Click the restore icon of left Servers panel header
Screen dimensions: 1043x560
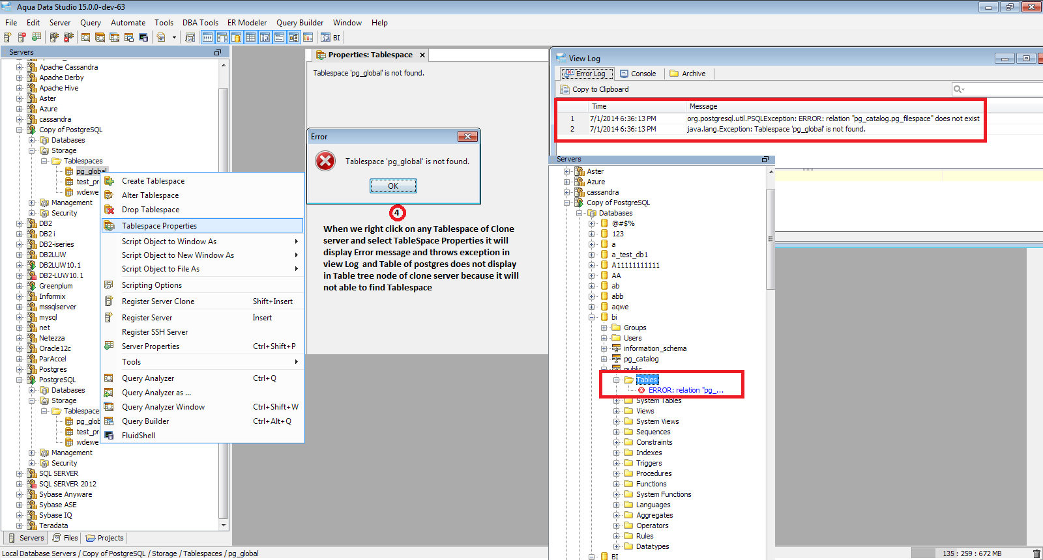(x=218, y=52)
